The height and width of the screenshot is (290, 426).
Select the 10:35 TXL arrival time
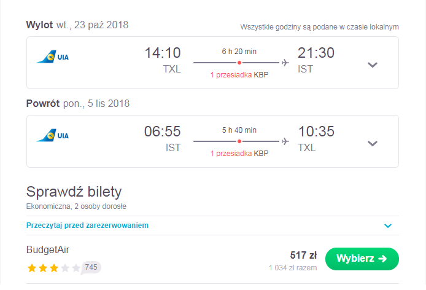pyautogui.click(x=316, y=138)
